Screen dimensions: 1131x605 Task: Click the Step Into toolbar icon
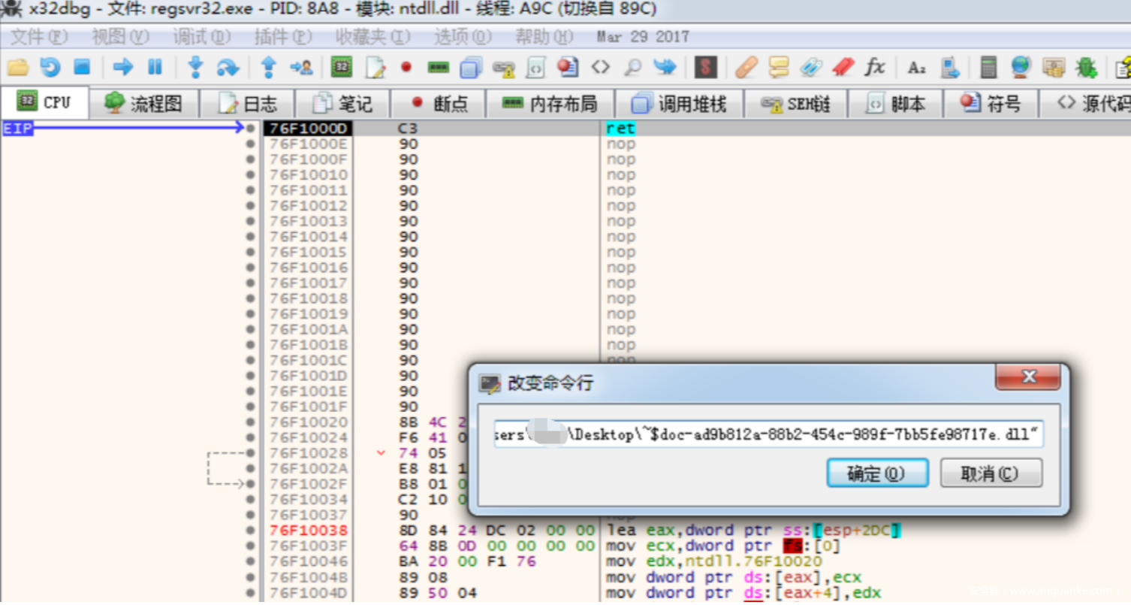coord(195,68)
